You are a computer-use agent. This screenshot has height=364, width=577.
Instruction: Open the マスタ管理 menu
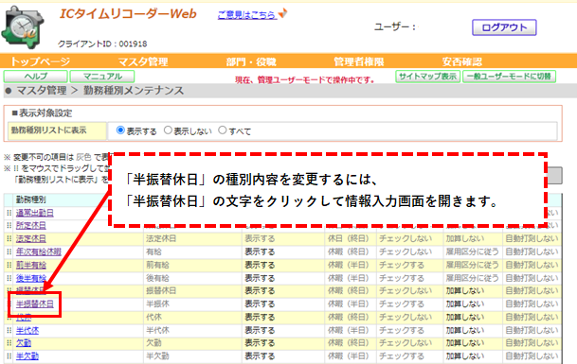(x=143, y=61)
